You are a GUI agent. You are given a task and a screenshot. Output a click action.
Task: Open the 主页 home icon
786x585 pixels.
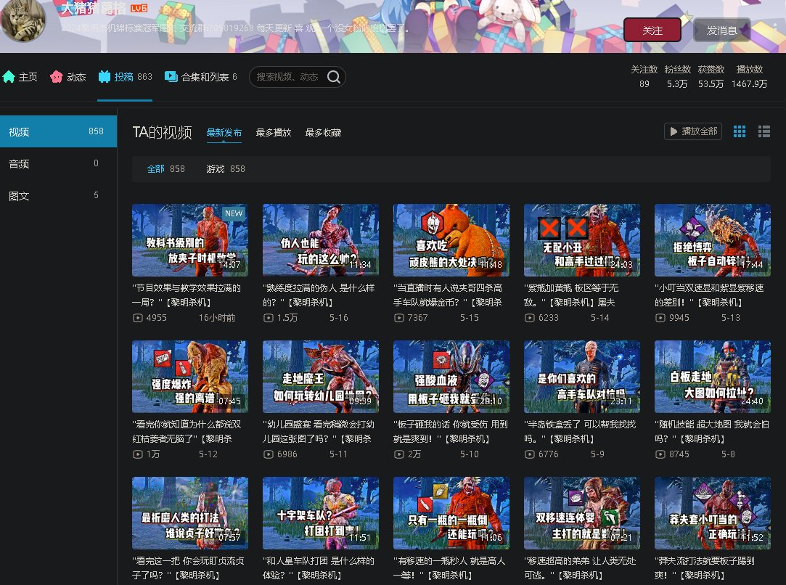click(x=9, y=77)
